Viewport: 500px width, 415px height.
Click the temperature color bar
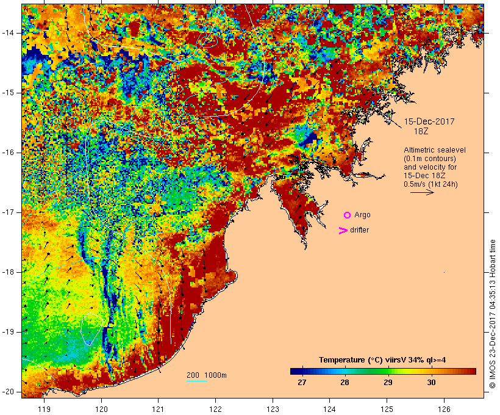pyautogui.click(x=383, y=371)
